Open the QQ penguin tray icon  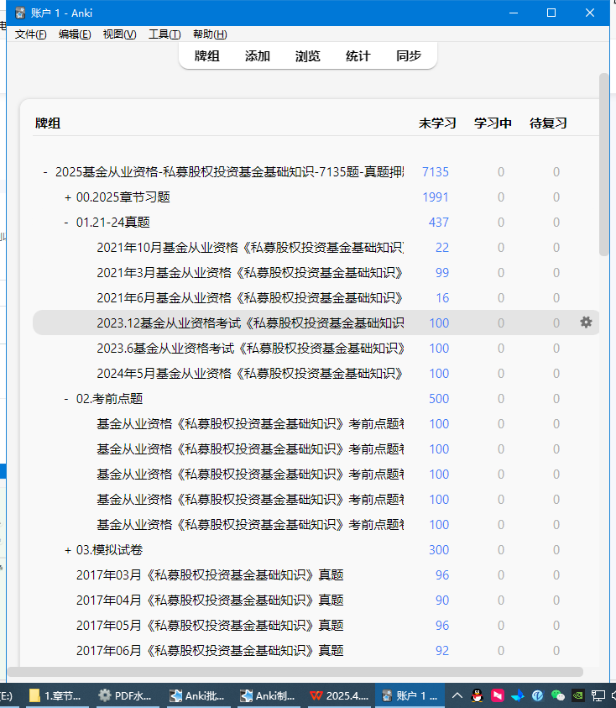point(477,695)
